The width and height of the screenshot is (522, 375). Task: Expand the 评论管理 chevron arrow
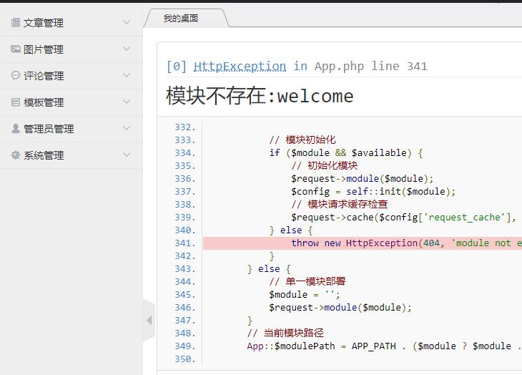coord(127,76)
